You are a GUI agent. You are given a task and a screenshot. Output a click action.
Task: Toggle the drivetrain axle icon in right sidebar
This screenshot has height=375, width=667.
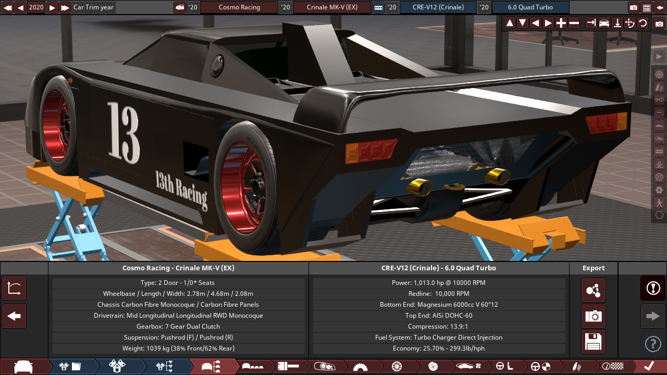pyautogui.click(x=659, y=100)
